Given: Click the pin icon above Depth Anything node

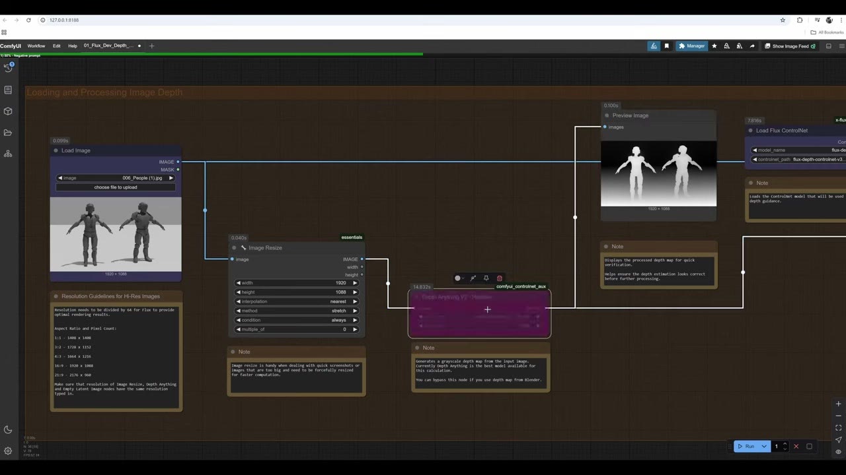Looking at the screenshot, I should pos(486,278).
